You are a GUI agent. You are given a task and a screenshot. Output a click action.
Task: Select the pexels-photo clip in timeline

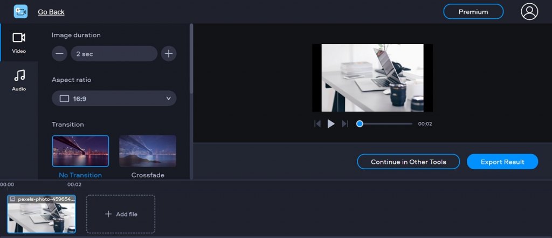[42, 214]
